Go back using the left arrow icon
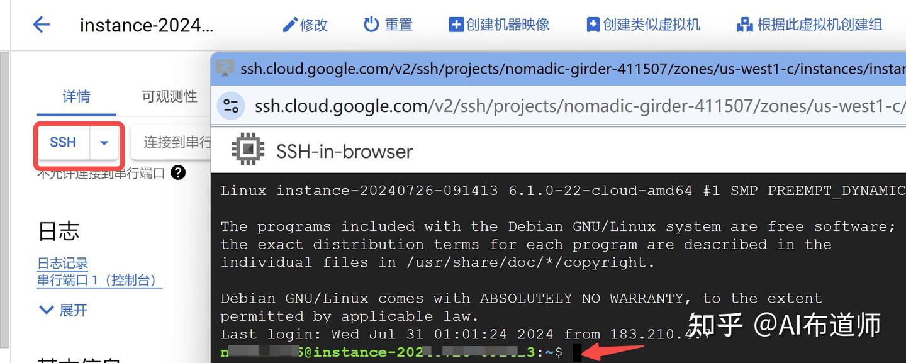The image size is (906, 363). pos(42,25)
